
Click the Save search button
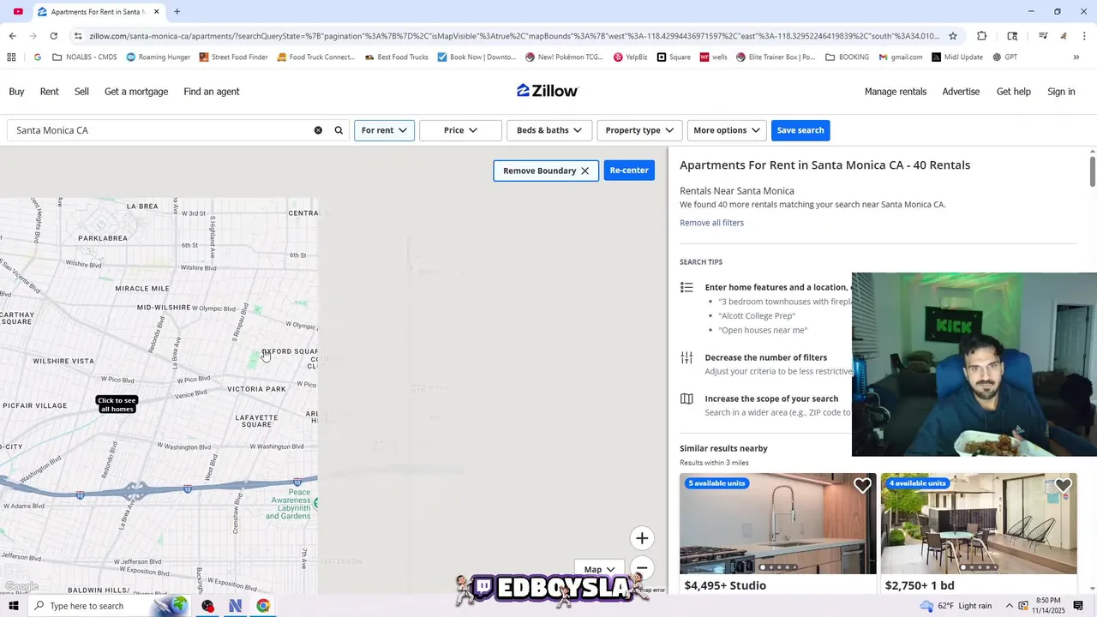[x=800, y=130]
